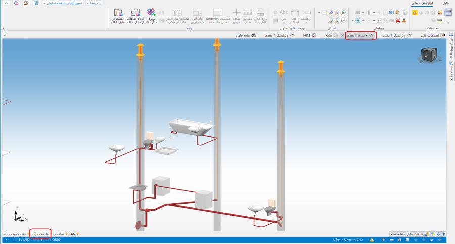
Task: Toggle the eye visibility icon at bottom right
Action: [432, 240]
